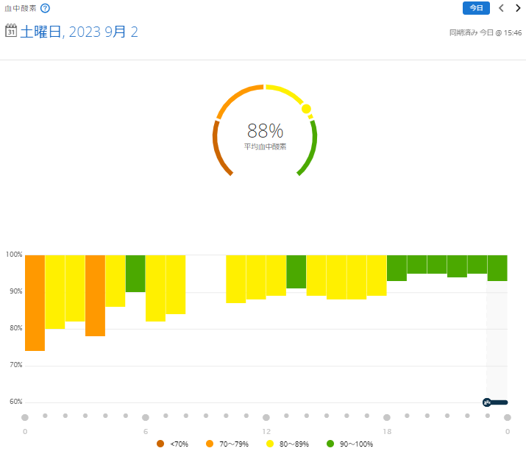Select the first orange bar at hour 0
Viewport: 526px width, 451px height.
pyautogui.click(x=35, y=303)
